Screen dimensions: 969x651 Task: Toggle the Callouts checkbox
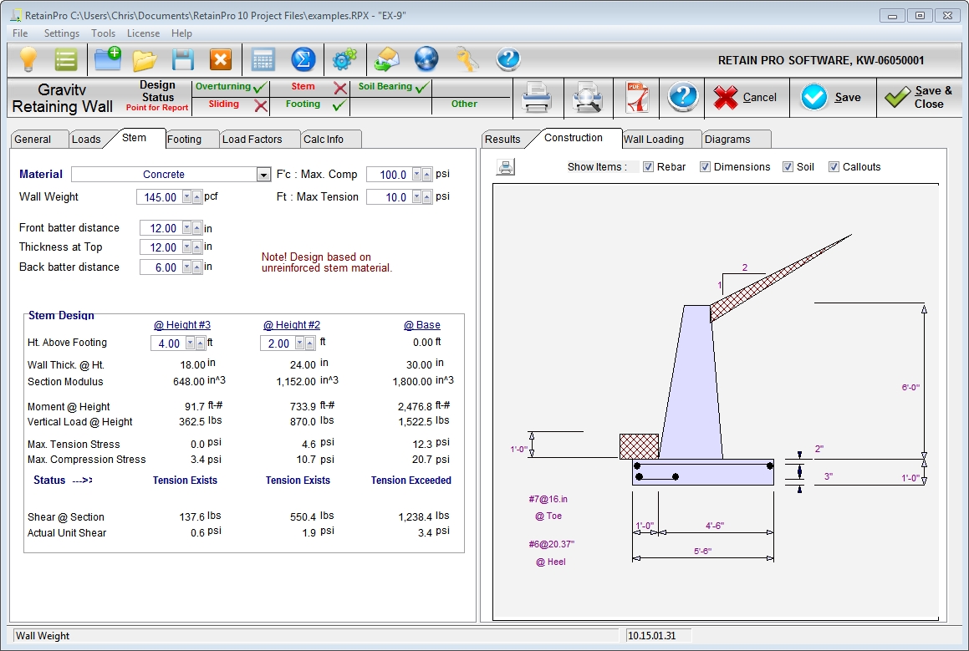(x=834, y=167)
